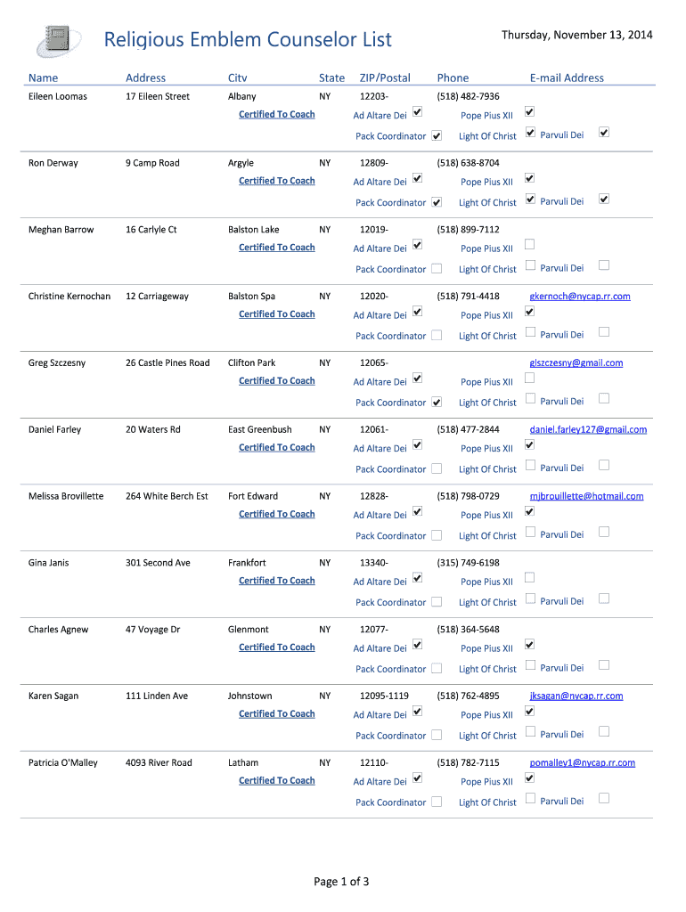Viewport: 686px width, 912px height.
Task: Open Certified To Coach link for Latham
Action: 277,781
